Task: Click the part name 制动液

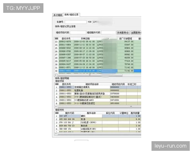Action: [x=91, y=126]
